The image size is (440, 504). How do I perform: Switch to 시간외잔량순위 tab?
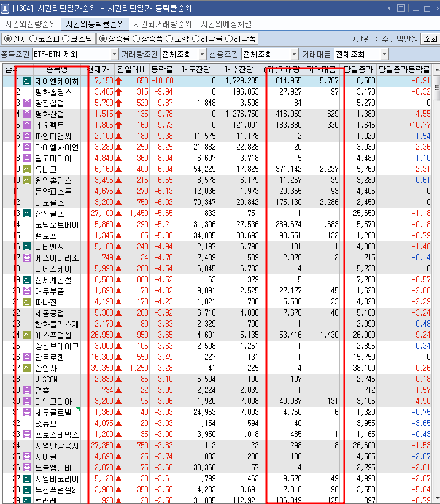(31, 24)
